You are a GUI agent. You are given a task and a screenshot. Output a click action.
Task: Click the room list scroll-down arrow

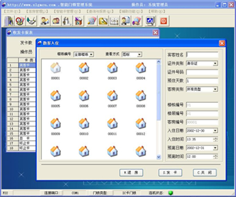click(x=158, y=157)
